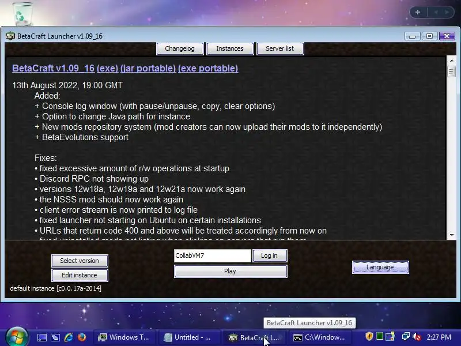
Task: Click the Log in button
Action: (x=270, y=255)
